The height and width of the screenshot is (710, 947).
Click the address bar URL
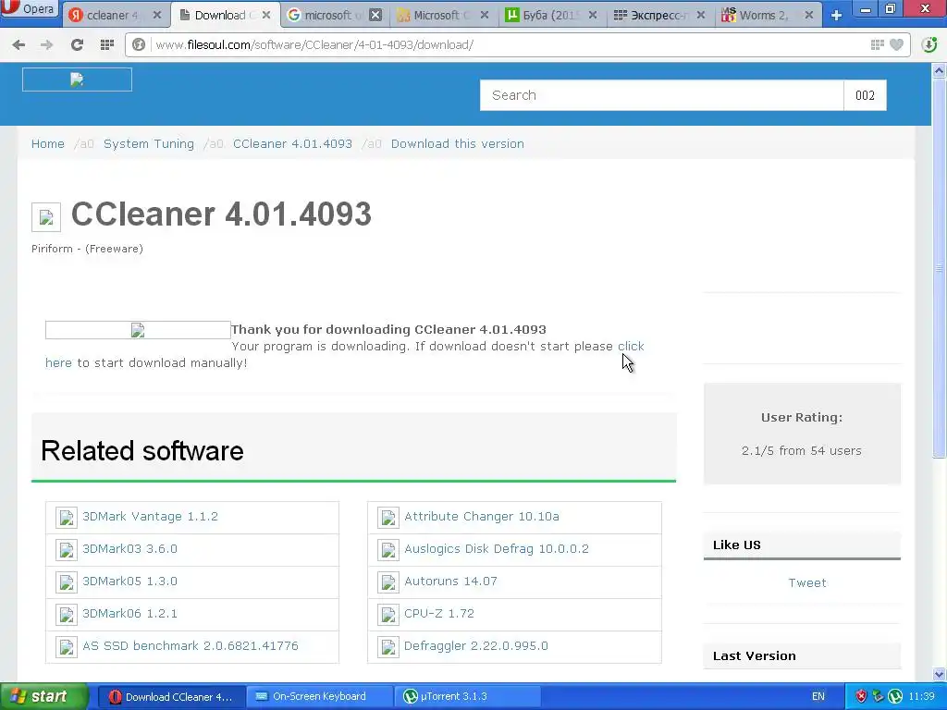314,44
